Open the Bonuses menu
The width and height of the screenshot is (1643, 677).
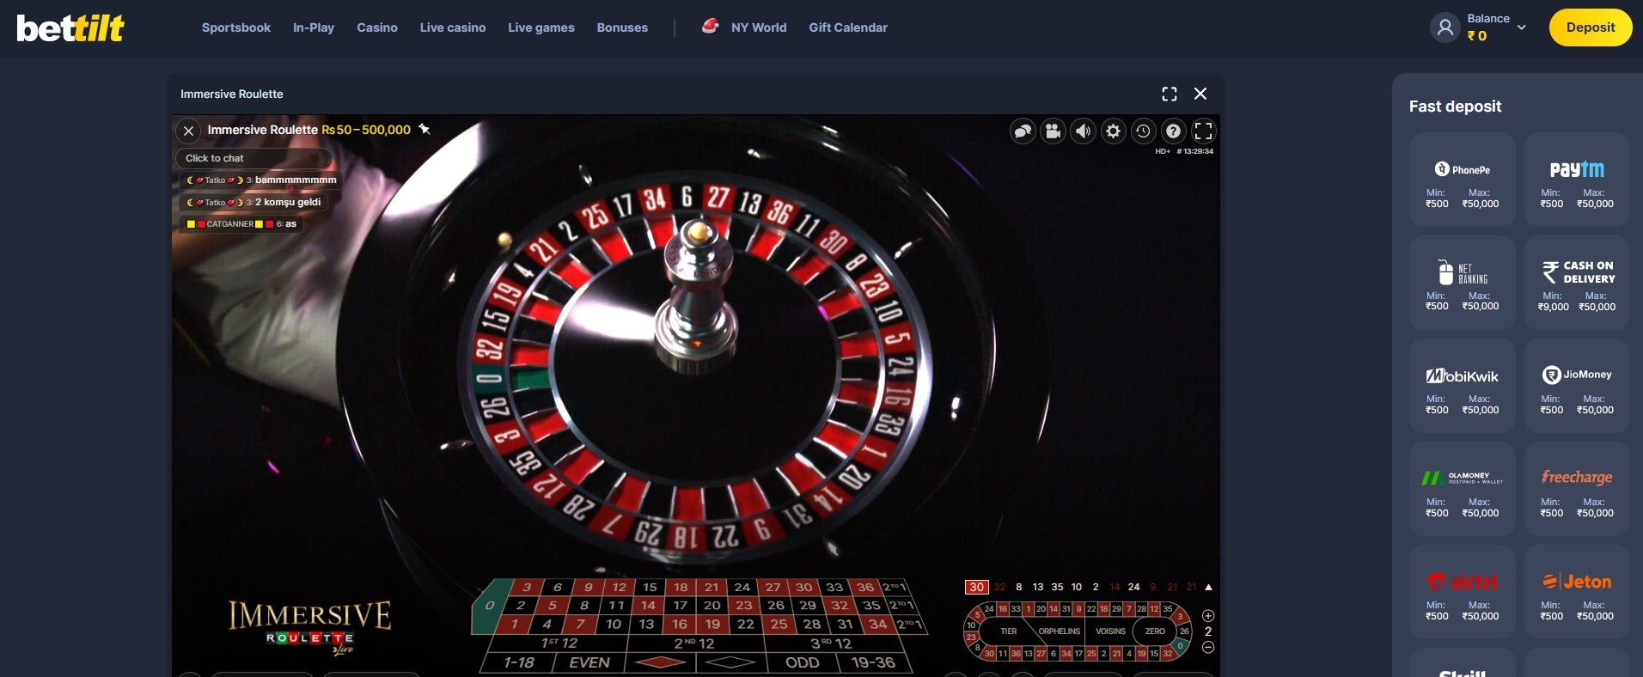pos(622,27)
